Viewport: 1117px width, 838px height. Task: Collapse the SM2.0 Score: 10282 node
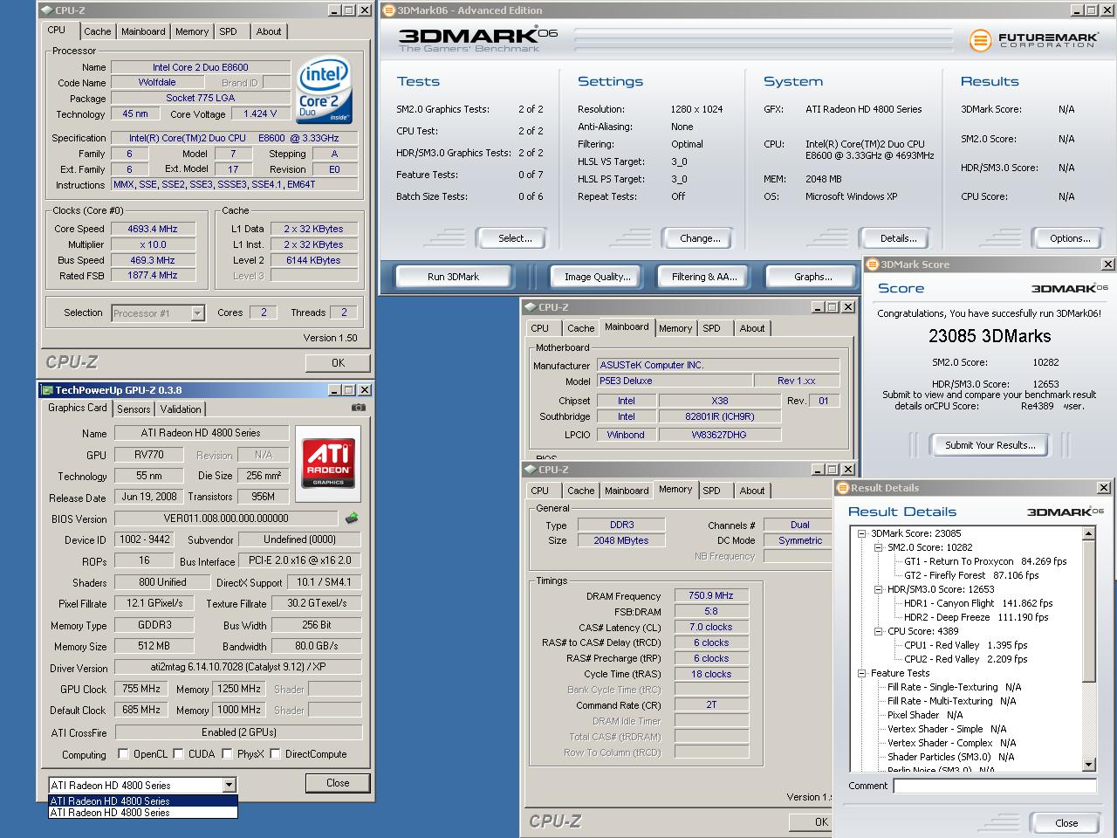coord(878,547)
